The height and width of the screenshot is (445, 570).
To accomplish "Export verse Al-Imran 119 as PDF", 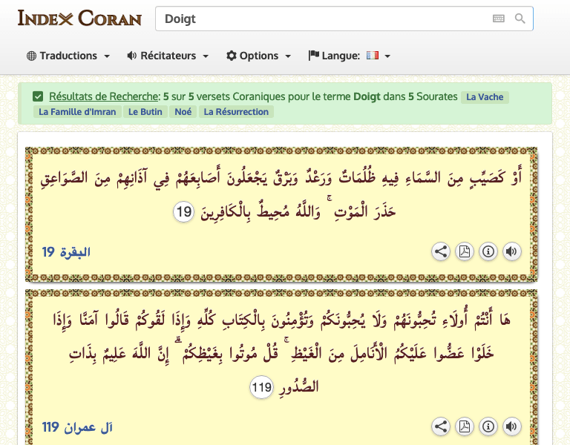I will pyautogui.click(x=464, y=426).
